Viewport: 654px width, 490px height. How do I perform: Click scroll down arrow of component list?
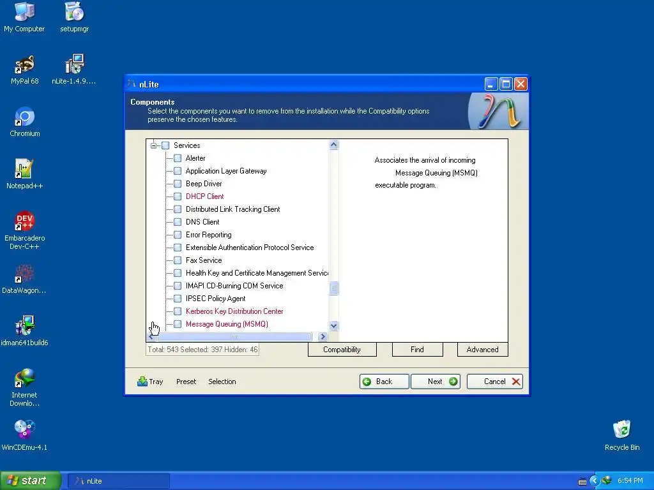pos(333,325)
